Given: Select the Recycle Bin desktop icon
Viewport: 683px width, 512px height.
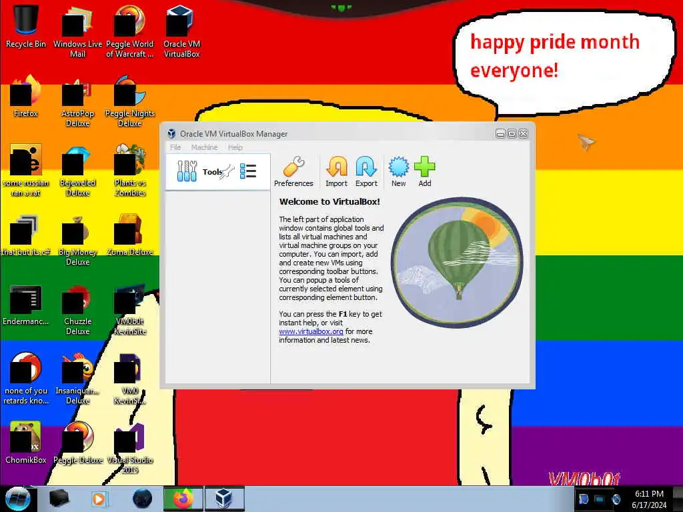Looking at the screenshot, I should (x=26, y=26).
